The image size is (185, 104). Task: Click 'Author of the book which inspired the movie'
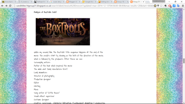point(53,66)
